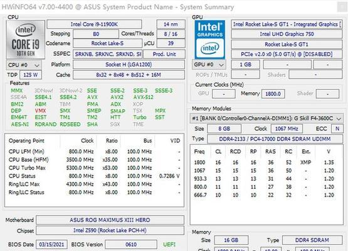This screenshot has height=251, width=348.
Task: Click the MMX feature label
Action: pyautogui.click(x=17, y=90)
